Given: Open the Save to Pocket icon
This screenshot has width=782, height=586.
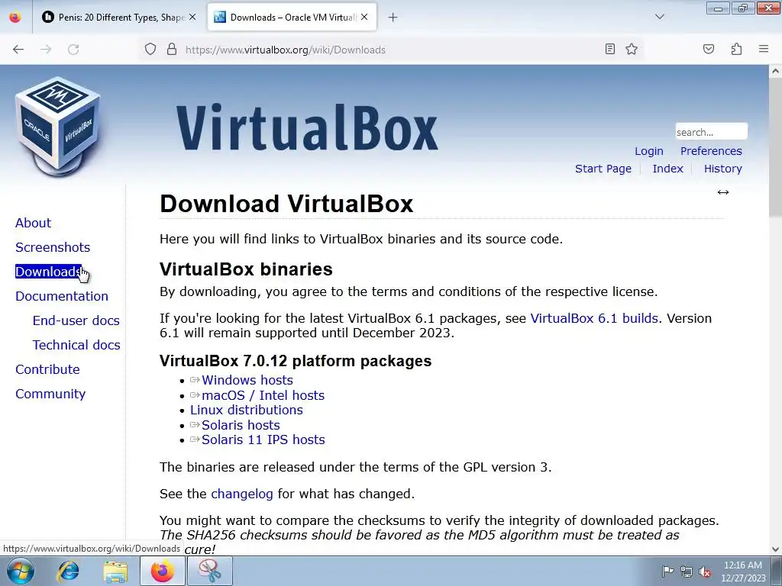Looking at the screenshot, I should click(x=709, y=49).
